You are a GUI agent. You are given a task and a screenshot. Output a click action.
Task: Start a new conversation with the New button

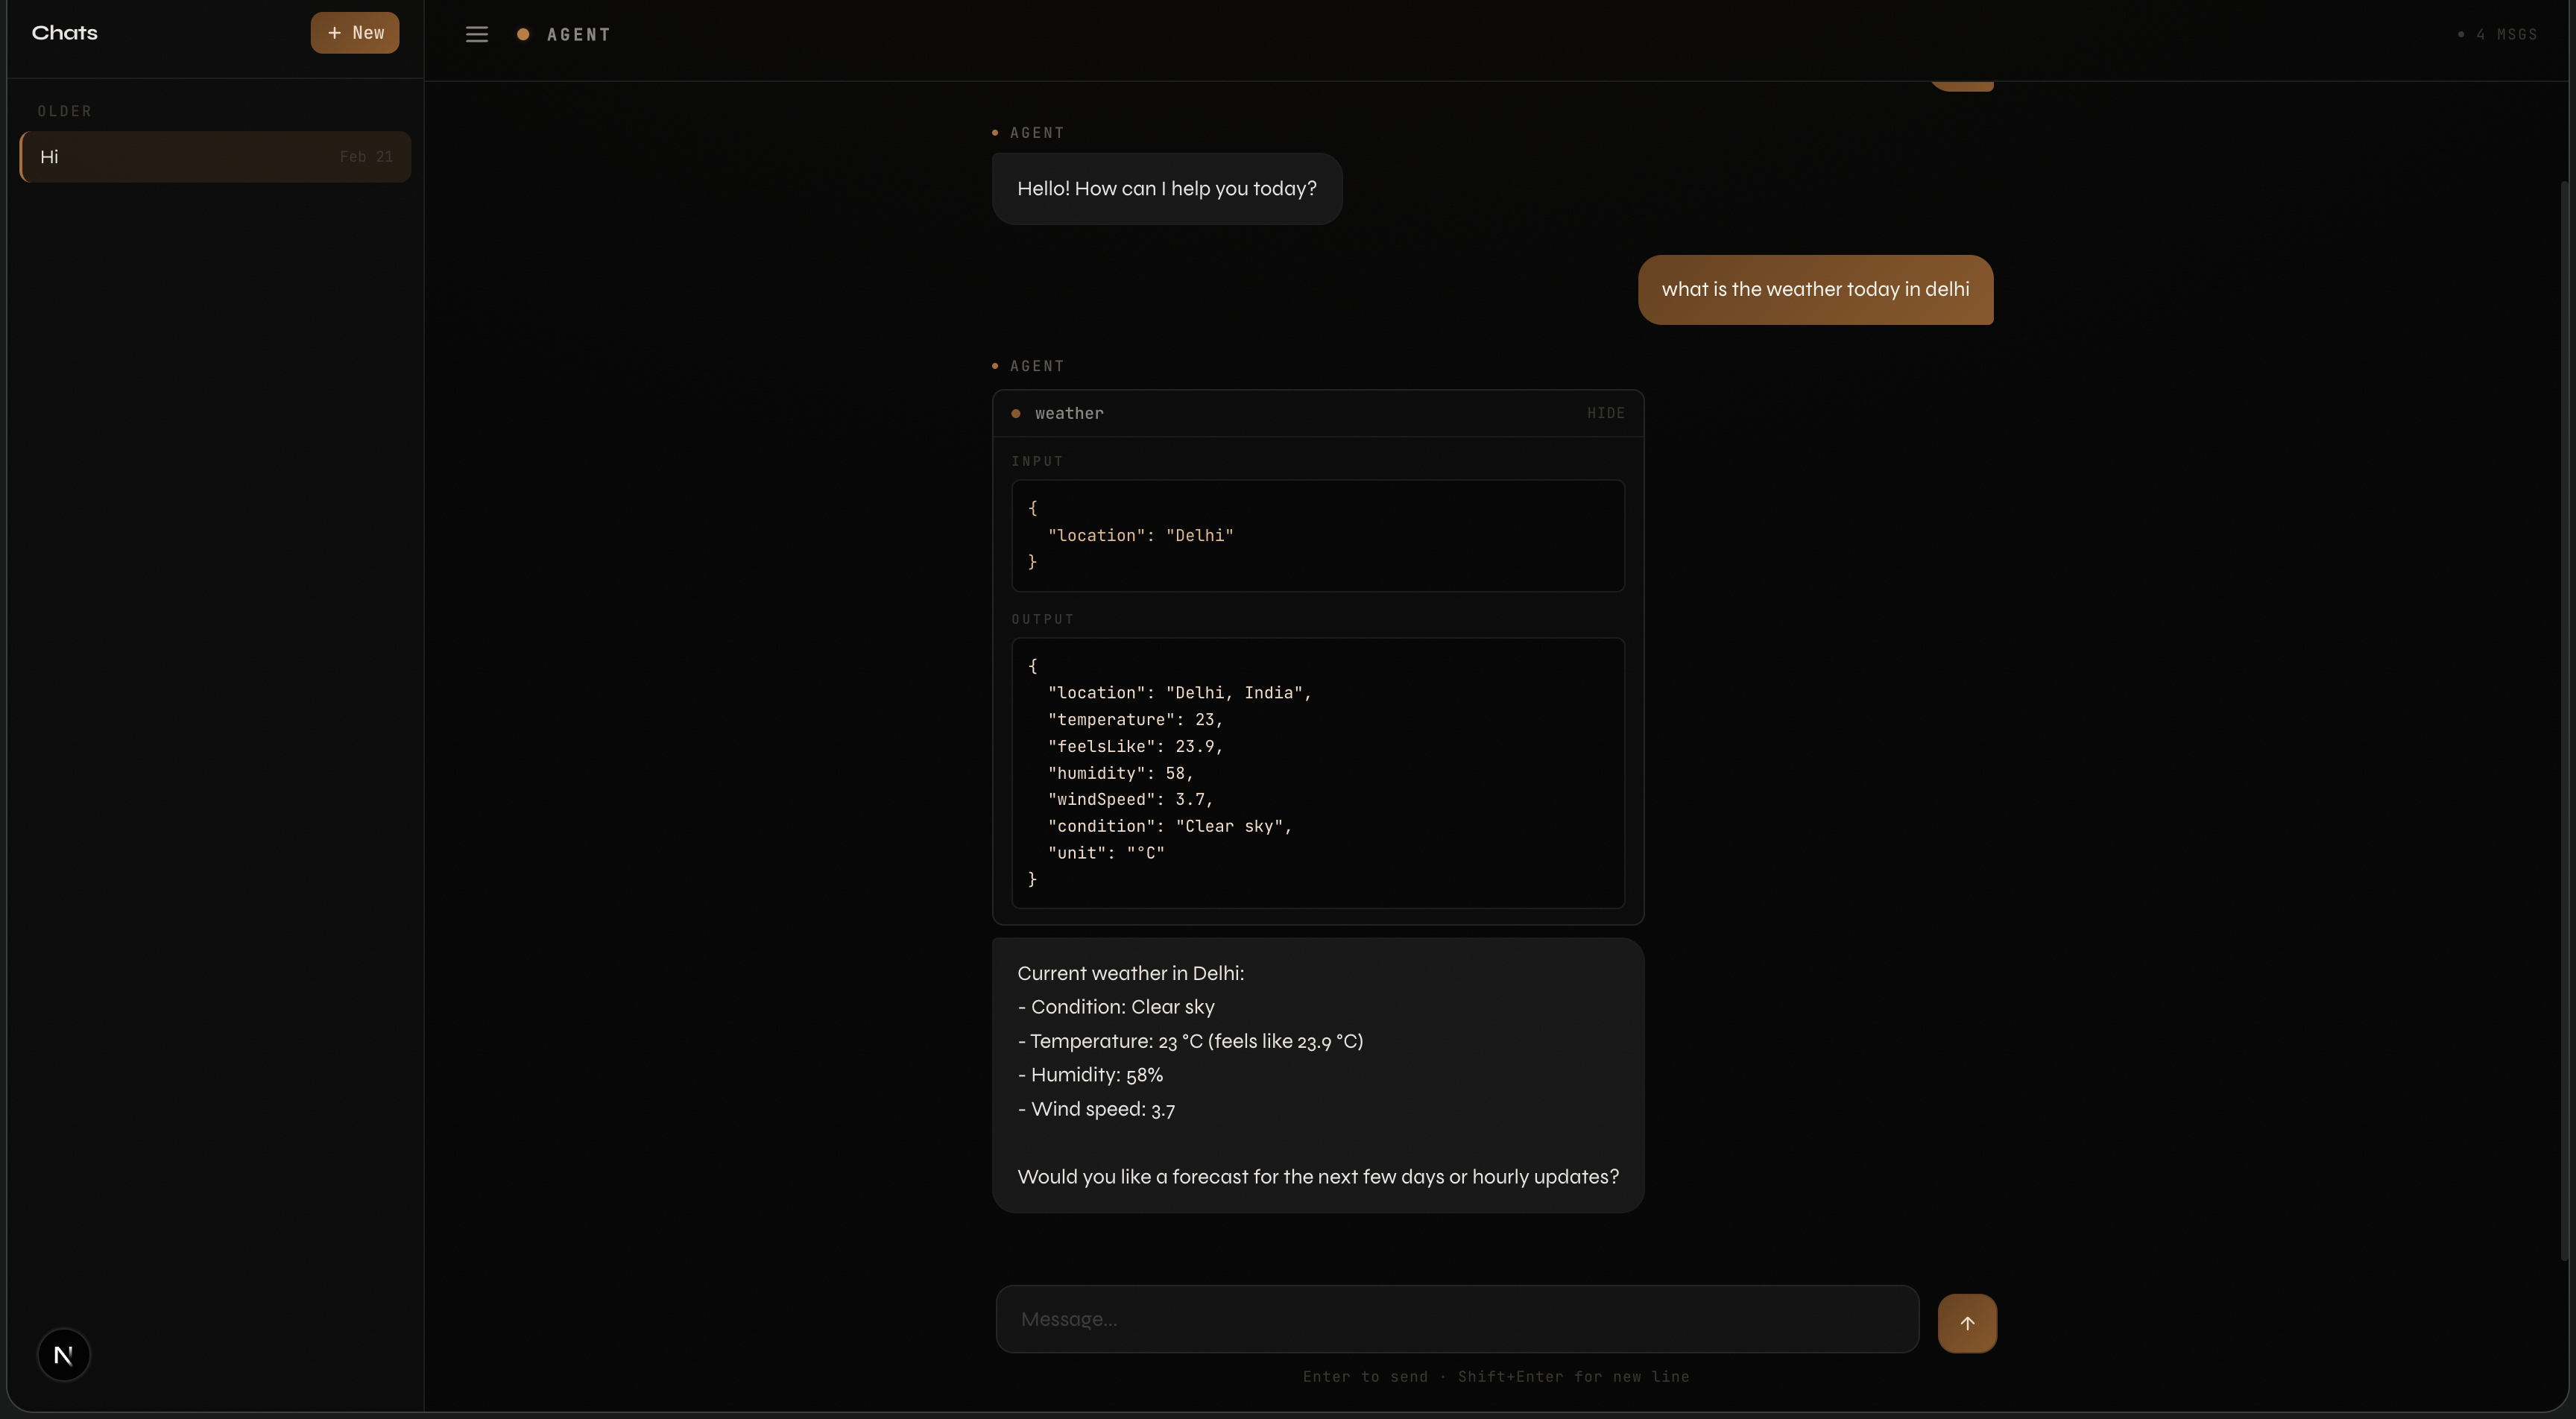(355, 32)
